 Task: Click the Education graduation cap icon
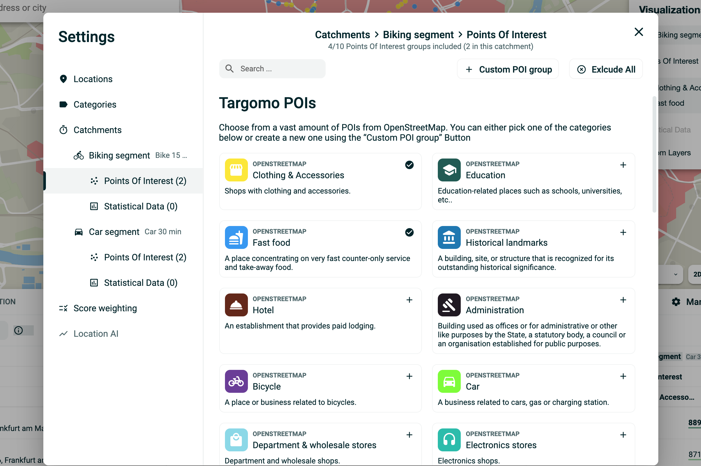pos(449,170)
